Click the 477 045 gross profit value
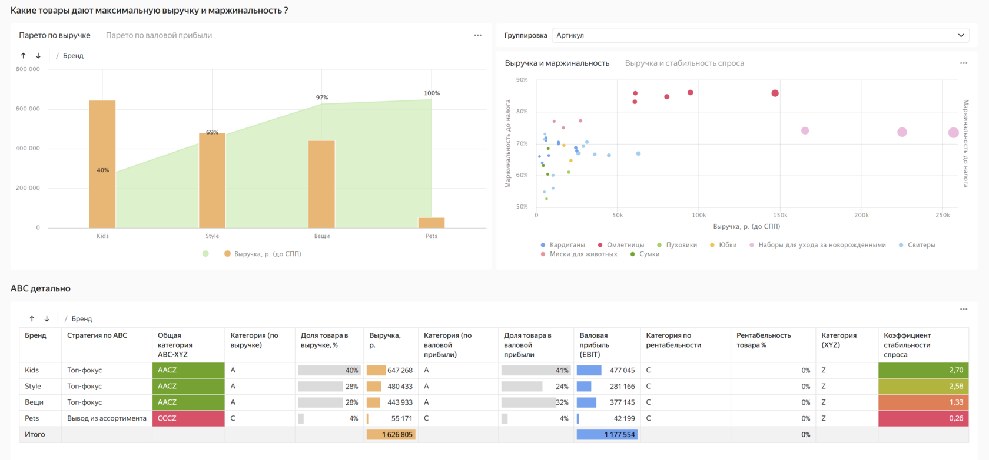The width and height of the screenshot is (989, 460). pyautogui.click(x=622, y=370)
